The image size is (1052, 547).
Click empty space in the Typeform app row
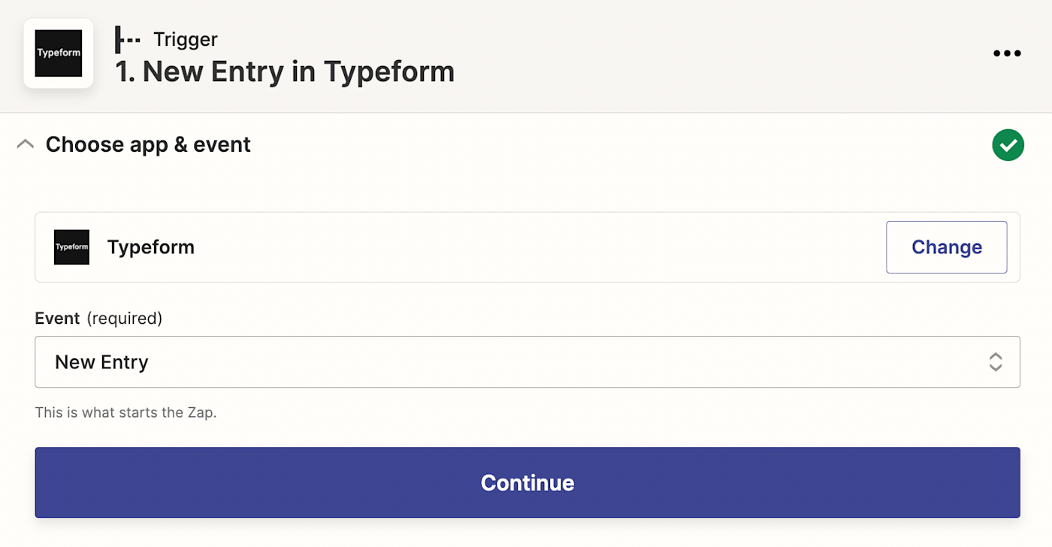(x=526, y=247)
